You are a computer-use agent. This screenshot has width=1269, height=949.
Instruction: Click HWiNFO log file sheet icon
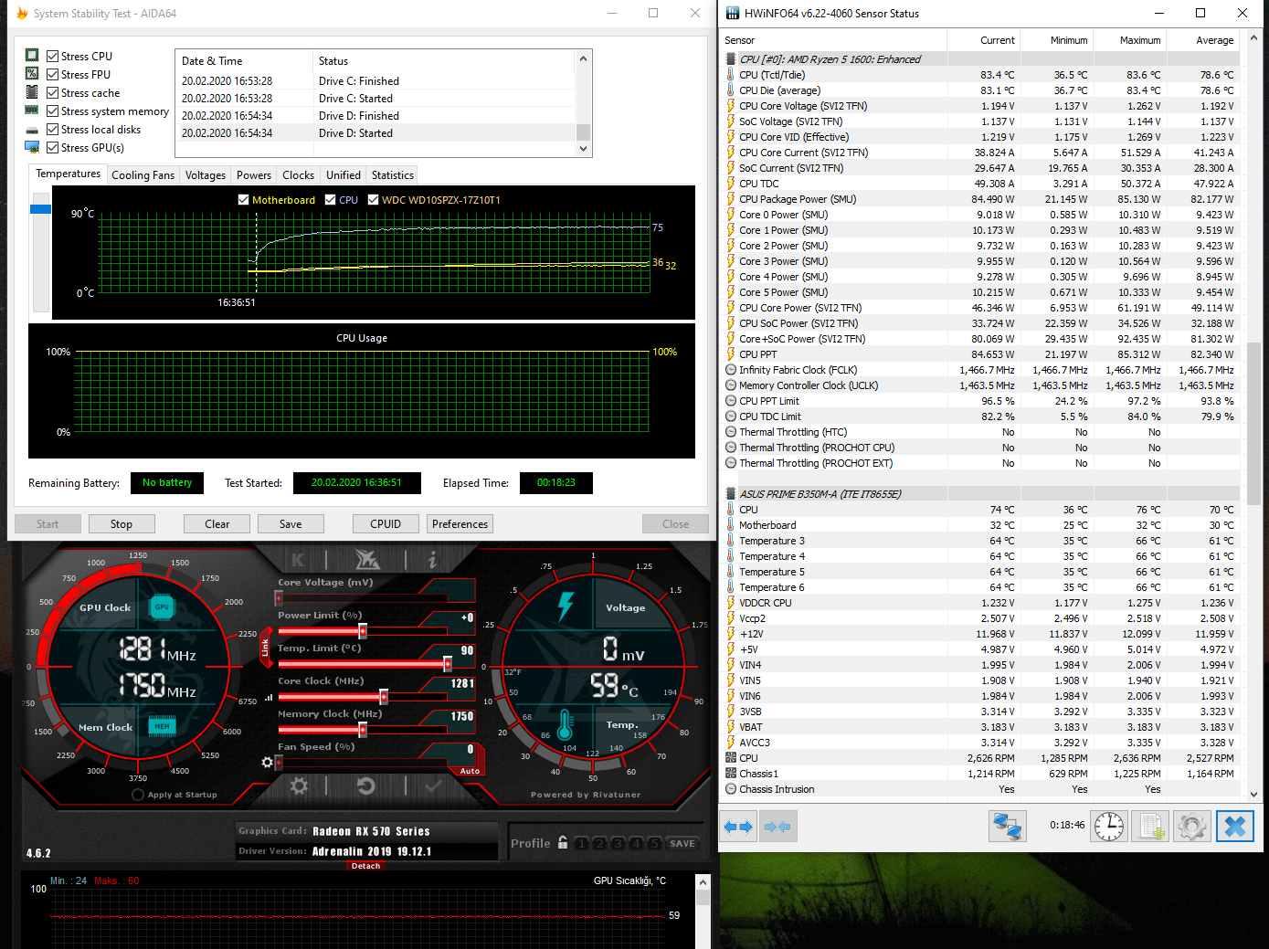pos(1151,827)
